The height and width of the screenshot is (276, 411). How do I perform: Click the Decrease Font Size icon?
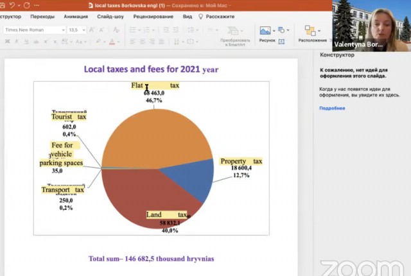click(101, 30)
